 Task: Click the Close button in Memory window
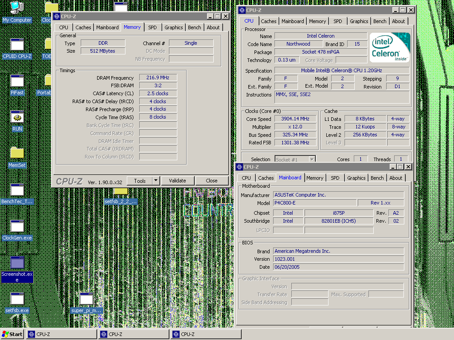[x=211, y=181]
